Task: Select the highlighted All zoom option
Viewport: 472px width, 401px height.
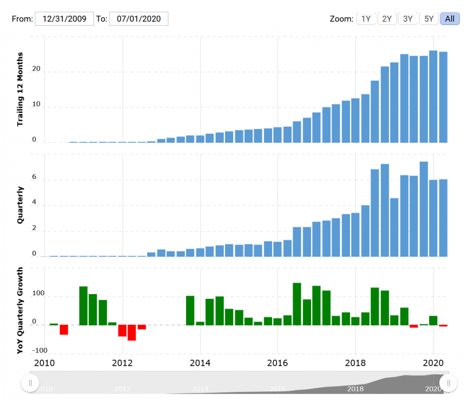Action: pyautogui.click(x=450, y=18)
